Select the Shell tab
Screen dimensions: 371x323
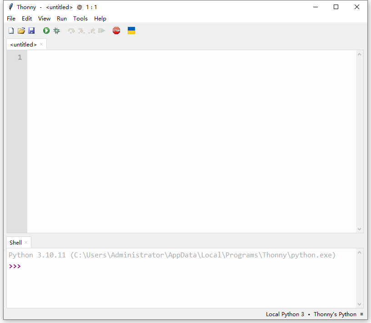(x=15, y=243)
